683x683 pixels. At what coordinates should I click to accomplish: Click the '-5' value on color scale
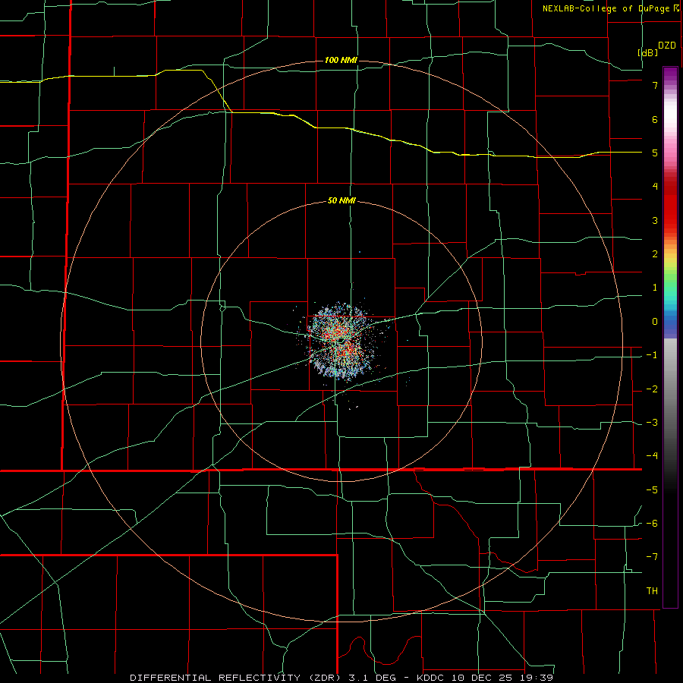[x=652, y=490]
